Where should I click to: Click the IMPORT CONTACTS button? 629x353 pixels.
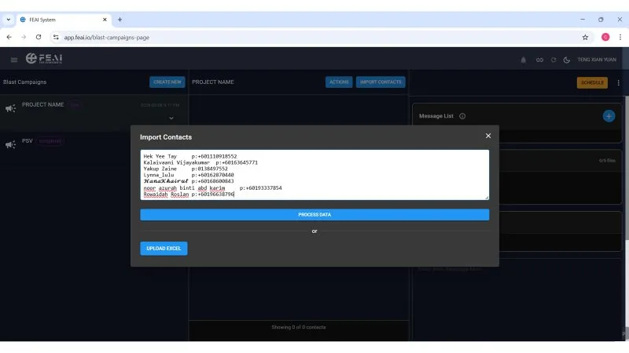[x=381, y=82]
